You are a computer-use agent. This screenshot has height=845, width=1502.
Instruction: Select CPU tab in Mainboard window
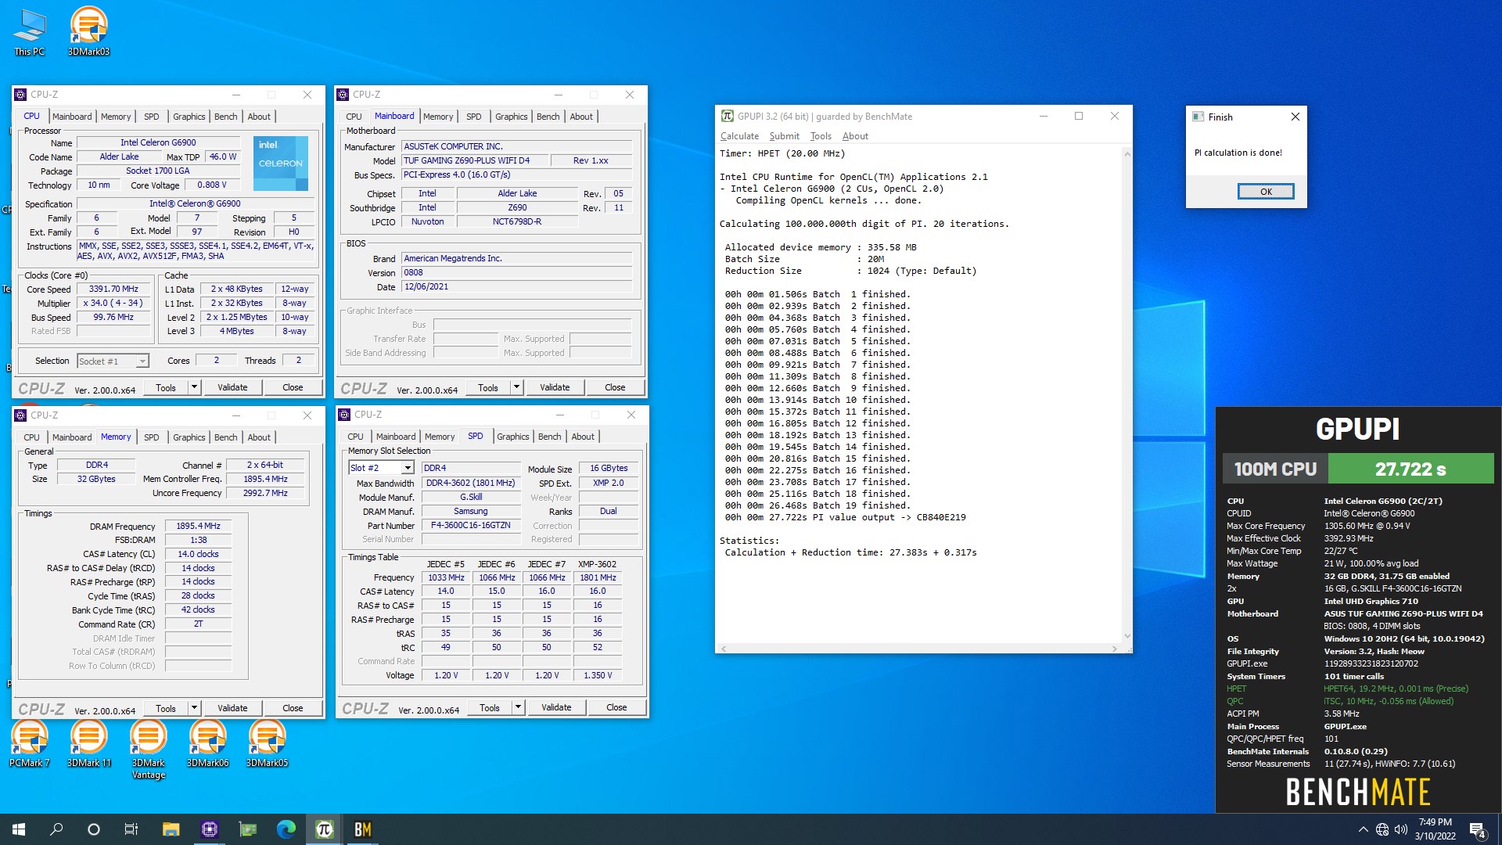354,117
